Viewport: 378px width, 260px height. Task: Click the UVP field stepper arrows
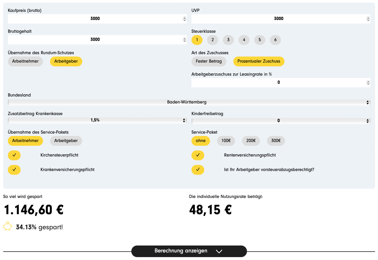(368, 19)
